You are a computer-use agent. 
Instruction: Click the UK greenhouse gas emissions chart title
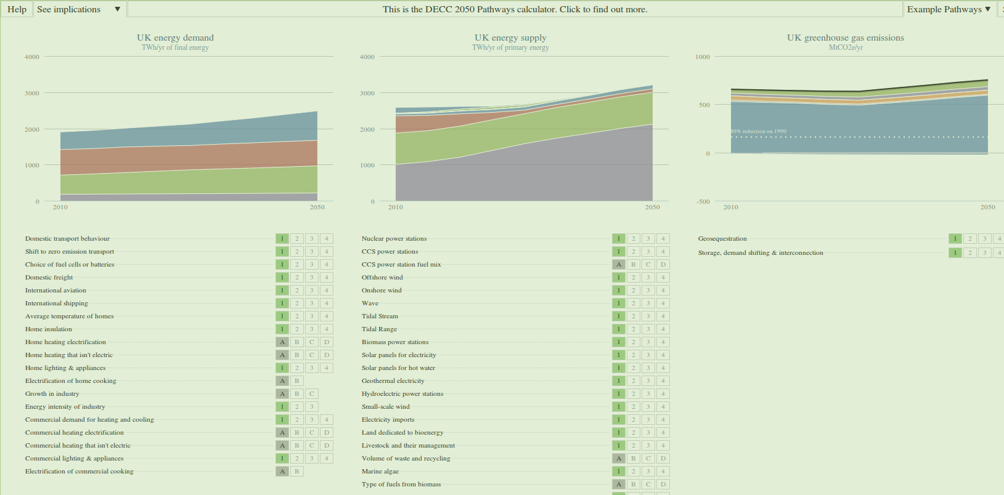point(845,38)
